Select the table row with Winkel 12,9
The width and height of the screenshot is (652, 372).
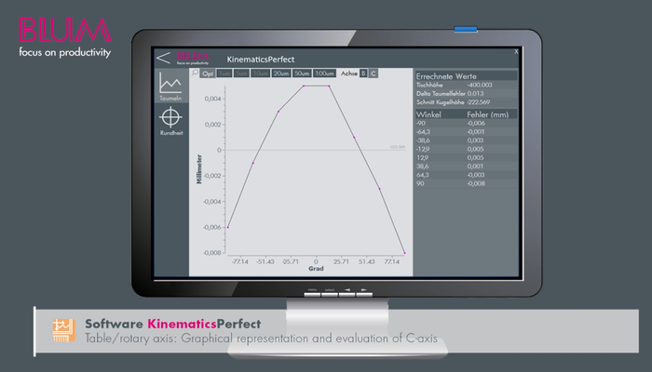click(x=466, y=158)
